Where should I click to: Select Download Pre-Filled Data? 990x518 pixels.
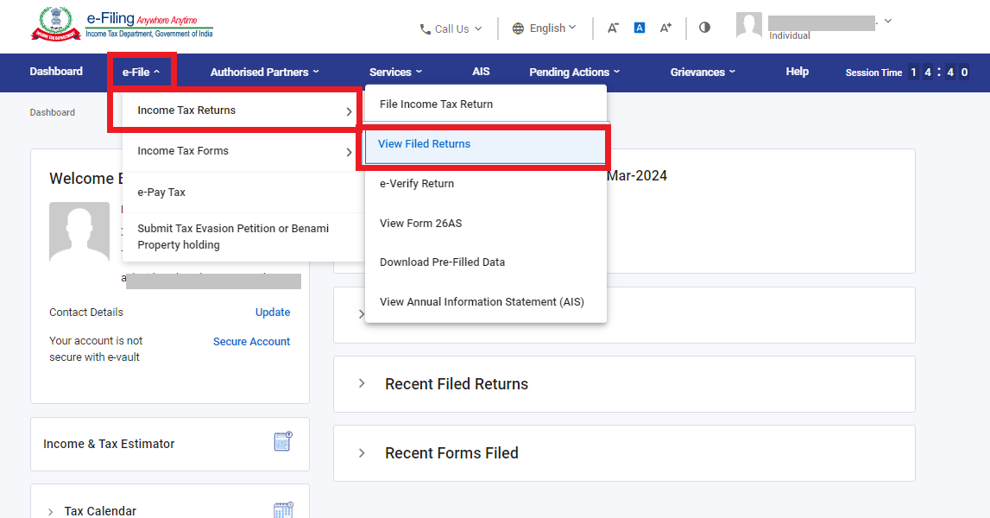coord(486,262)
